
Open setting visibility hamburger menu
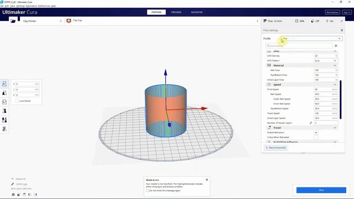336,46
